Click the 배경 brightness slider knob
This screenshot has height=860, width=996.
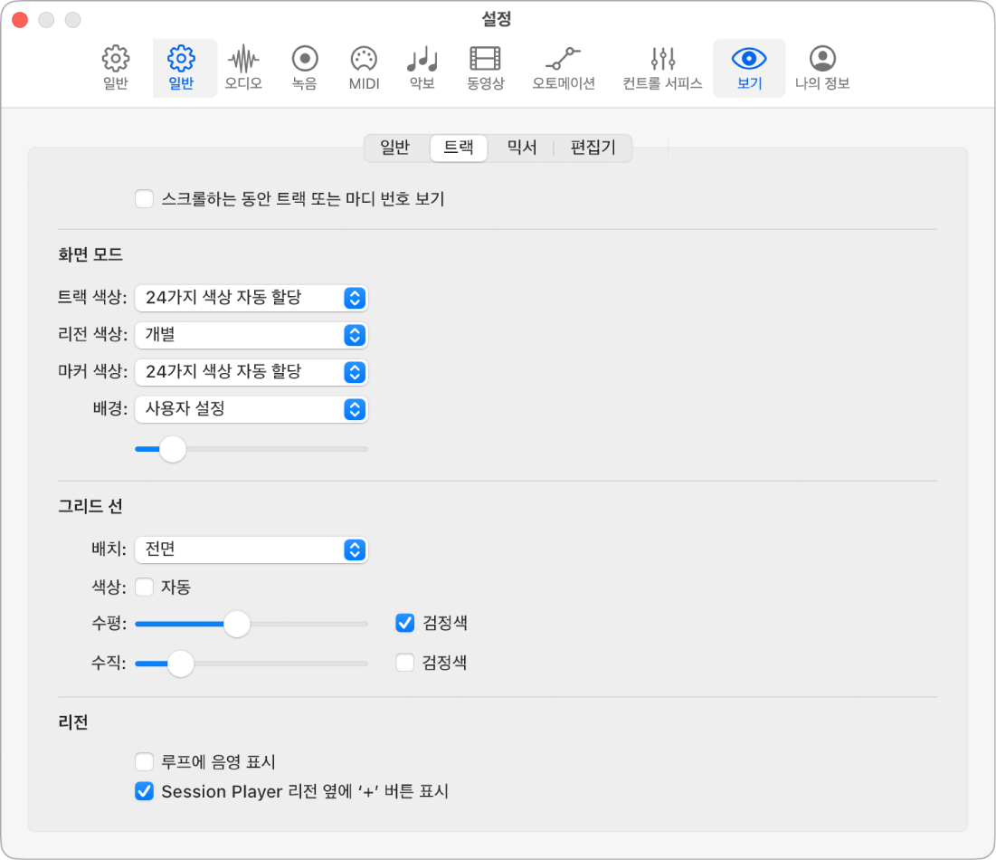click(173, 449)
